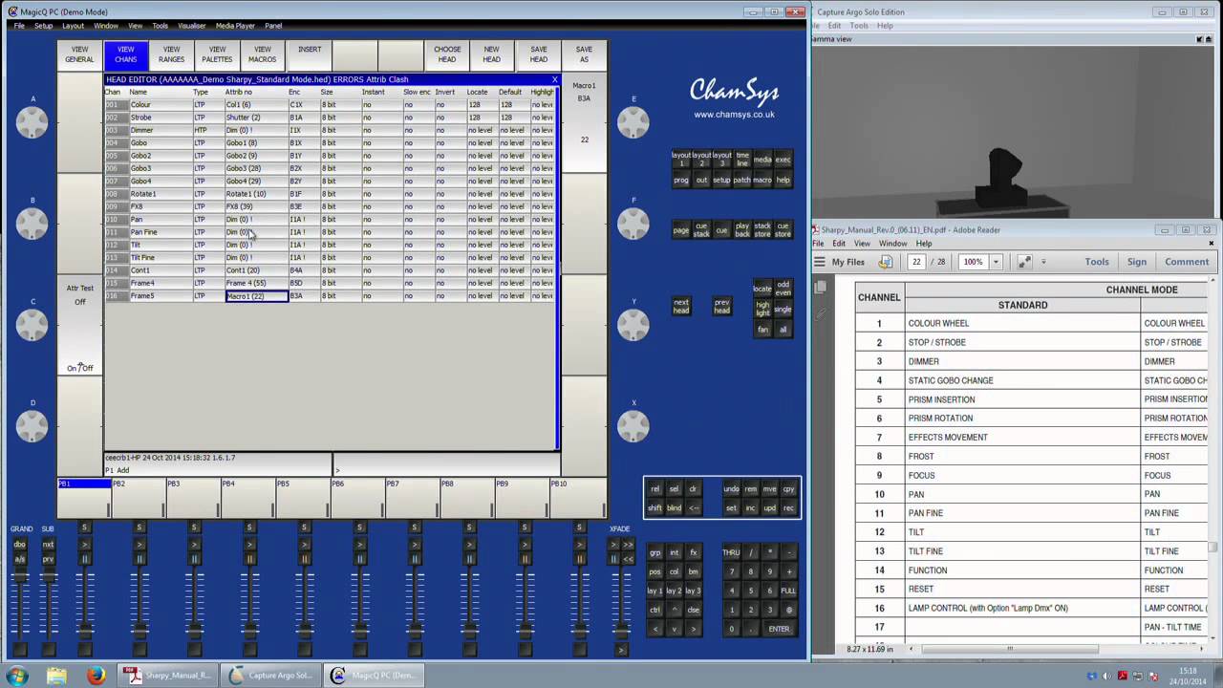Open the Setup menu in MagicQ
The height and width of the screenshot is (688, 1223).
click(44, 26)
